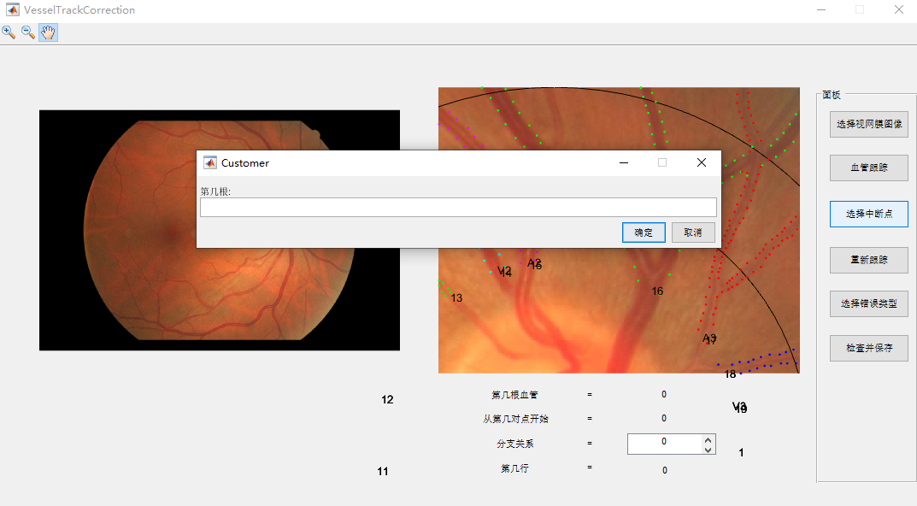Click 重新跟踪 to re-track vessels
Screen dimensions: 917x506
(x=868, y=260)
